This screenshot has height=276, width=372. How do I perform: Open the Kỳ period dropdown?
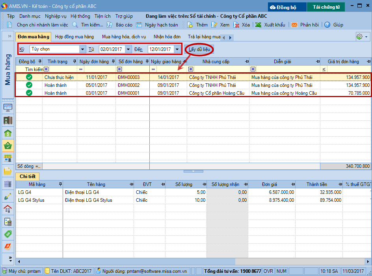pyautogui.click(x=82, y=49)
